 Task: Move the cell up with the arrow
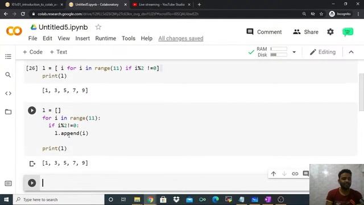(x=274, y=174)
